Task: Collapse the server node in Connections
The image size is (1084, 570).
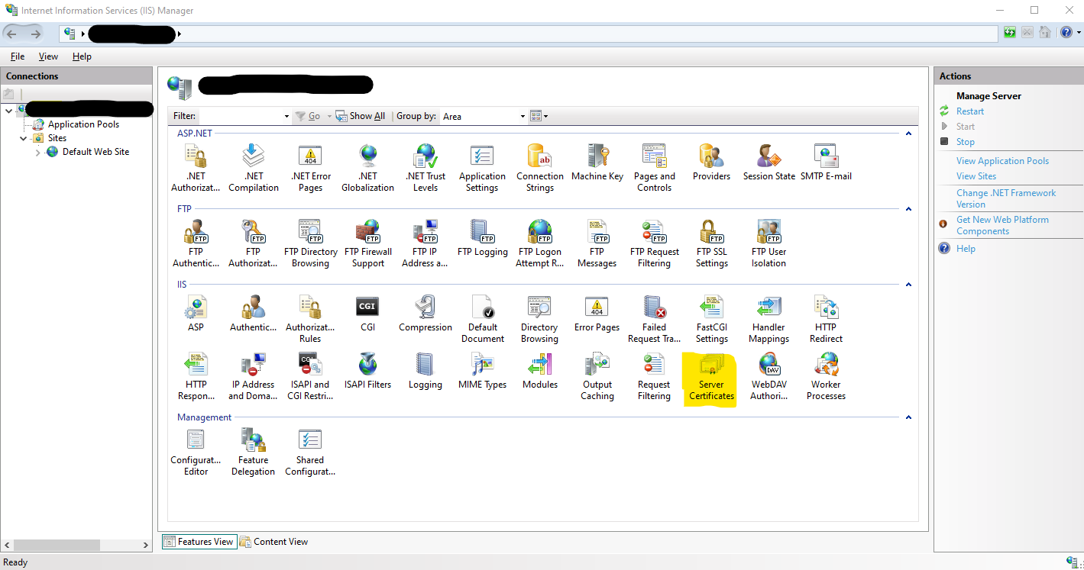Action: coord(8,111)
